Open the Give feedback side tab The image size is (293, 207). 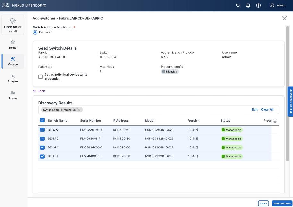click(x=290, y=101)
